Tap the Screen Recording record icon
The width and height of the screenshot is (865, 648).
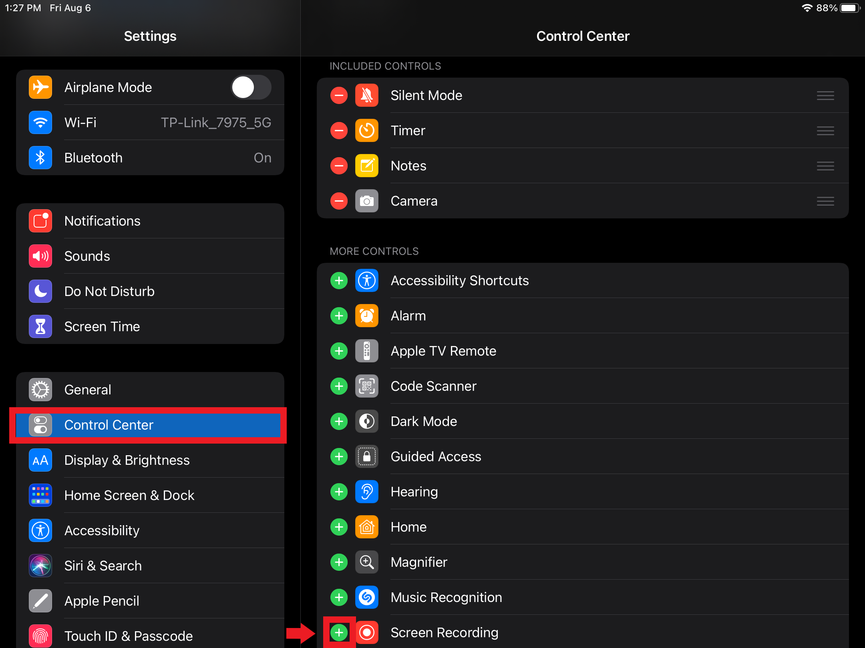coord(366,632)
